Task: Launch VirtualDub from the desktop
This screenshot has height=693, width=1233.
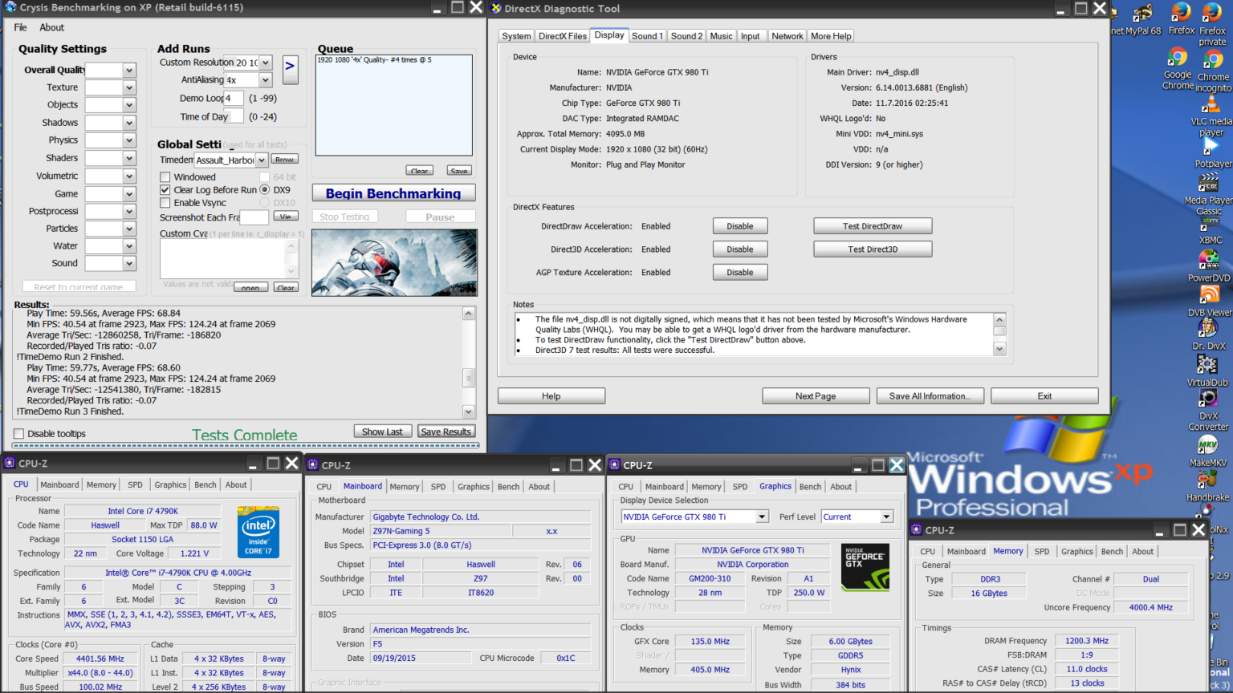Action: pos(1207,364)
